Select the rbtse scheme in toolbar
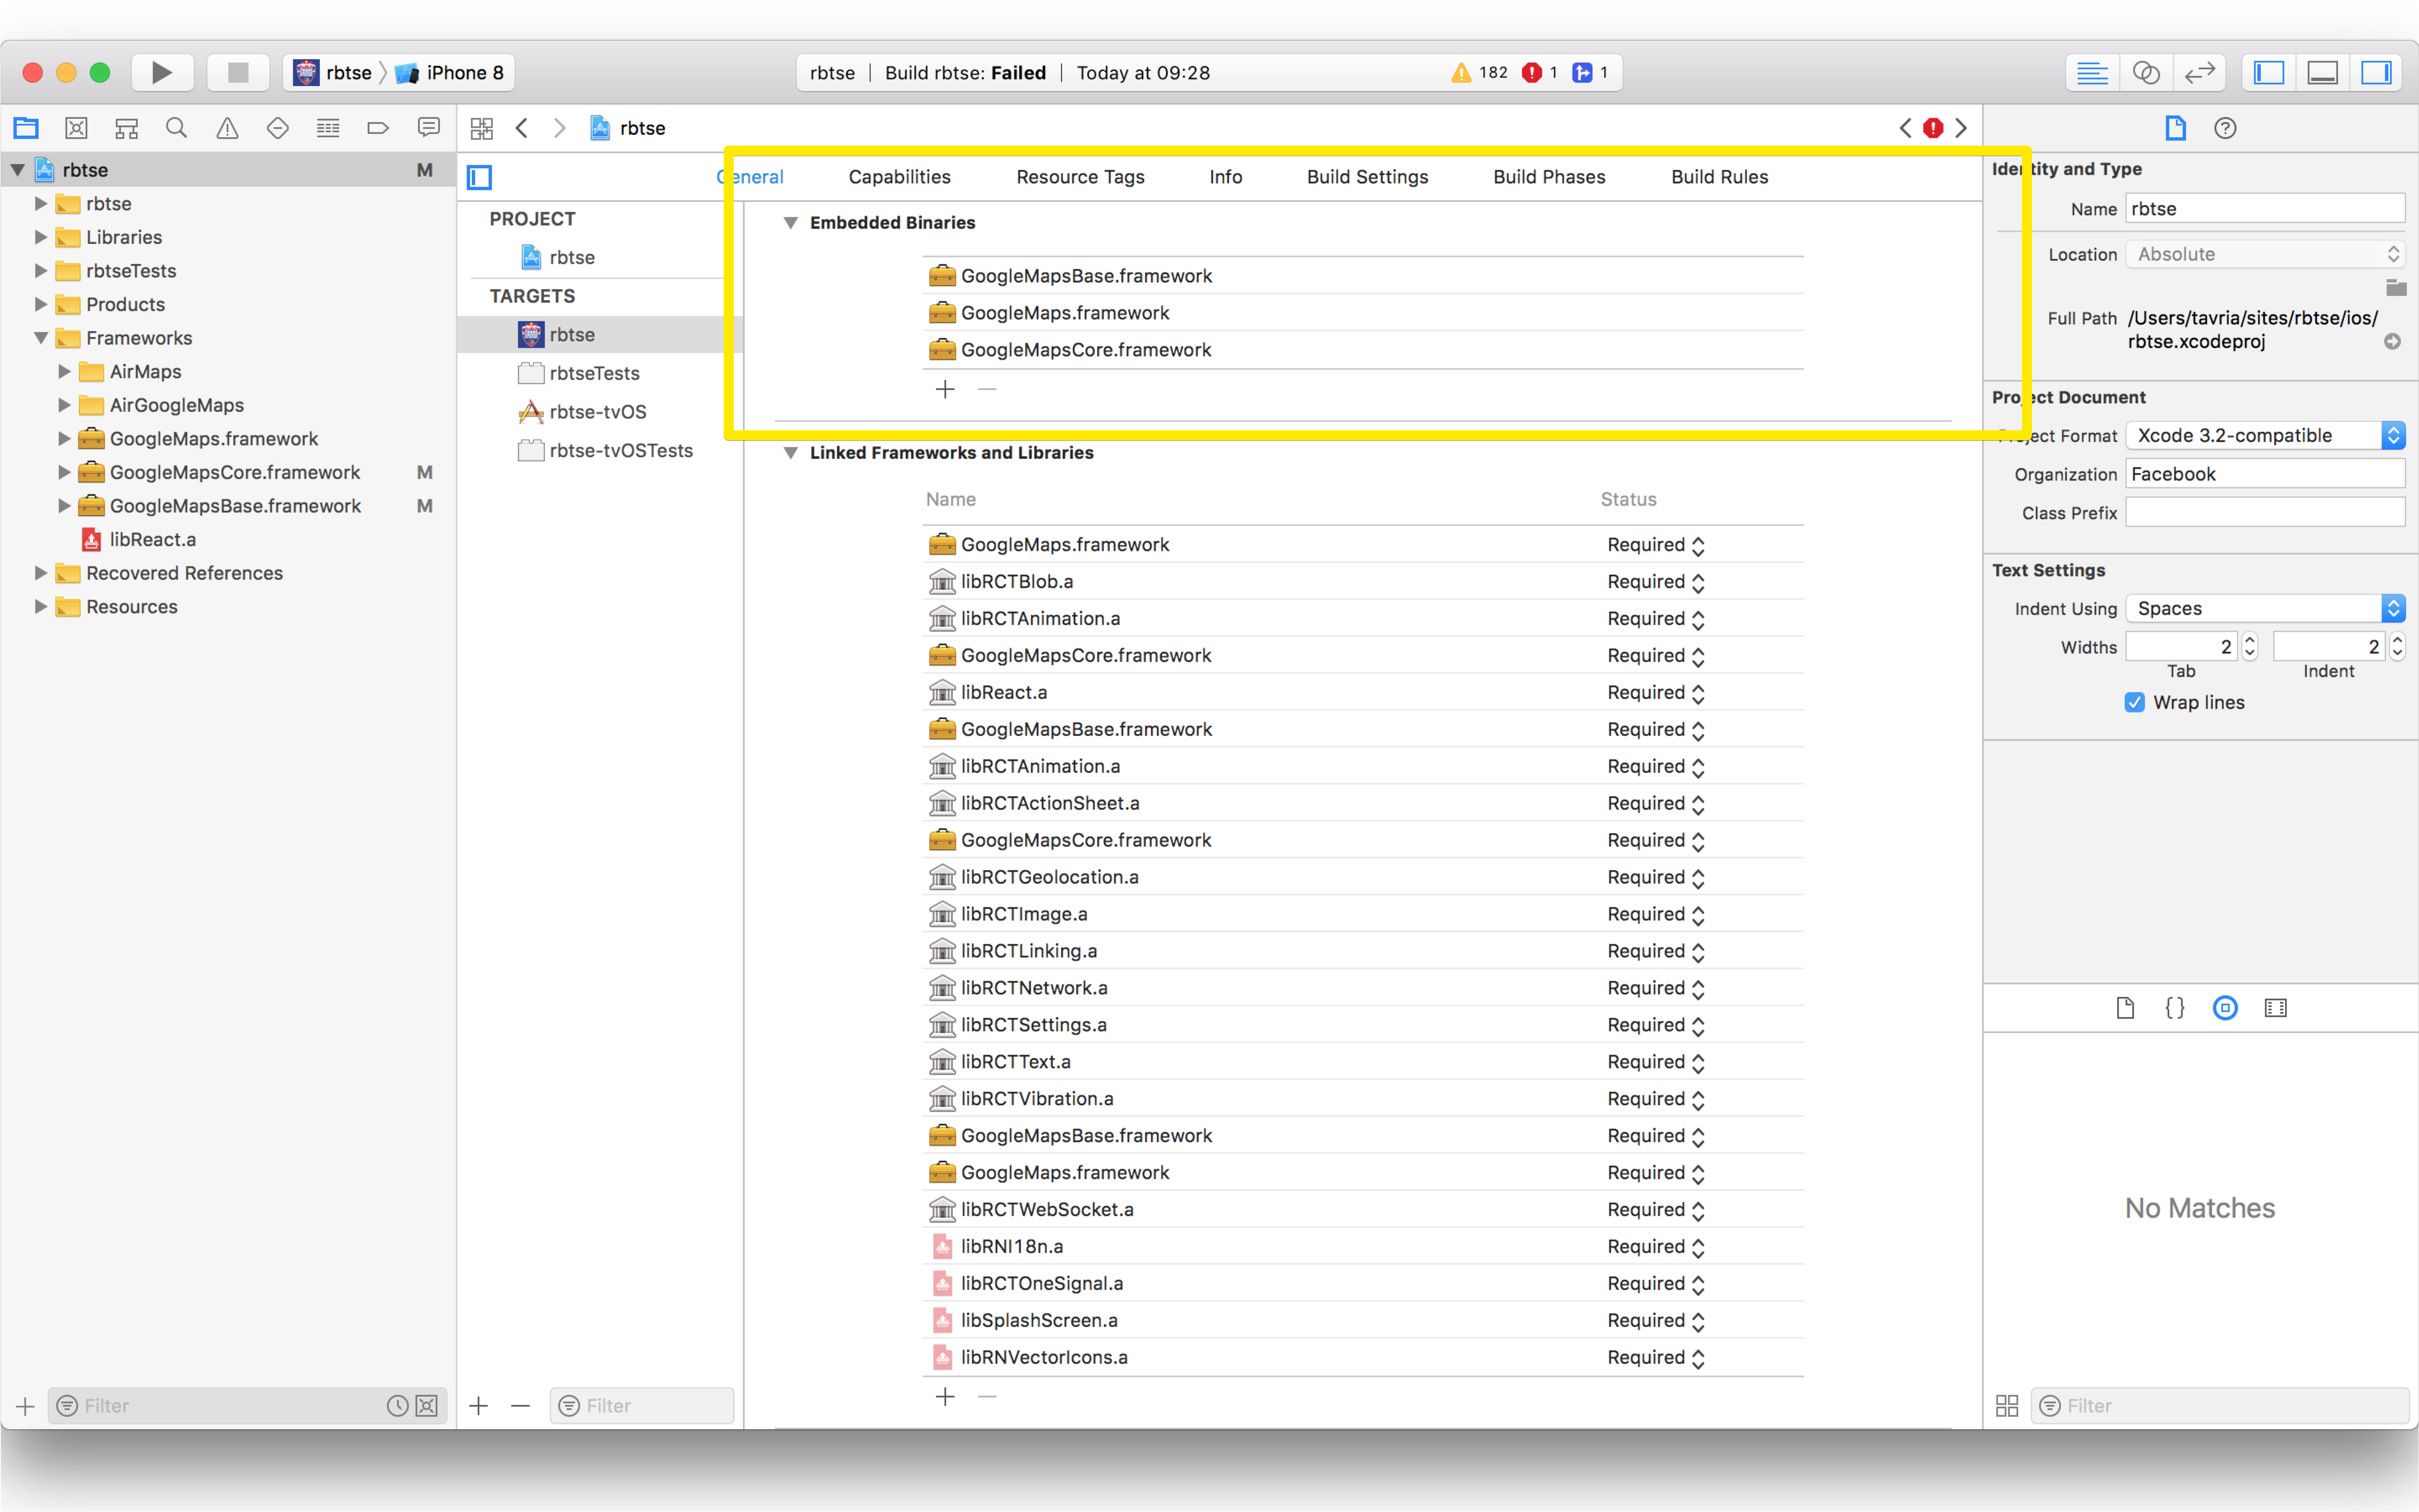The width and height of the screenshot is (2419, 1512). pos(333,72)
